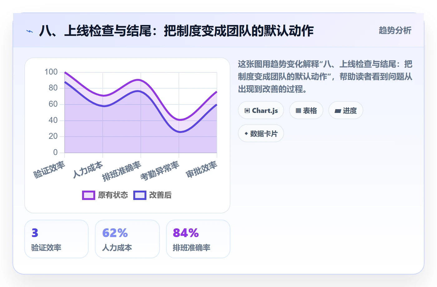437x287 pixels.
Task: Click the square icon in the Chart.js tag
Action: point(247,111)
